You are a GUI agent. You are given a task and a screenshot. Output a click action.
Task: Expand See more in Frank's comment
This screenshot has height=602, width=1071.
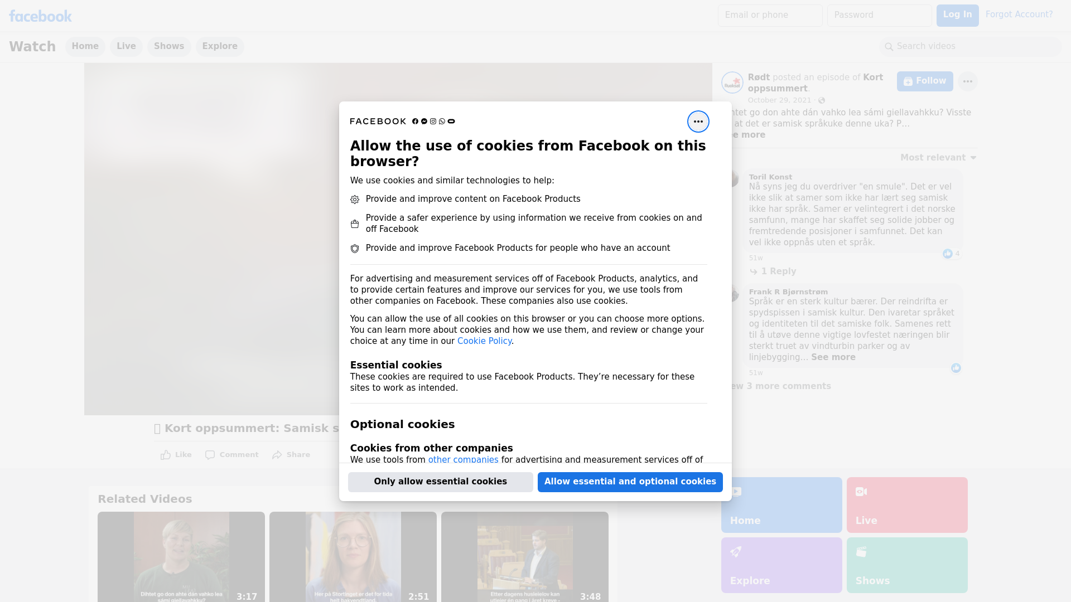tap(833, 357)
